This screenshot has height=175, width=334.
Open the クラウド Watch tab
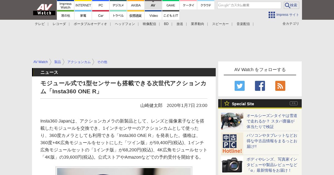[x=206, y=5]
